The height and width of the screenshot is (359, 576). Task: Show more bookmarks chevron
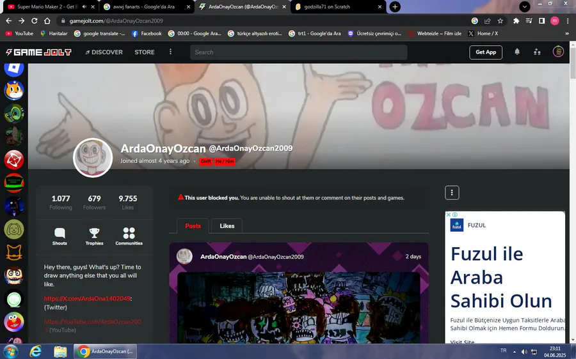[x=567, y=33]
